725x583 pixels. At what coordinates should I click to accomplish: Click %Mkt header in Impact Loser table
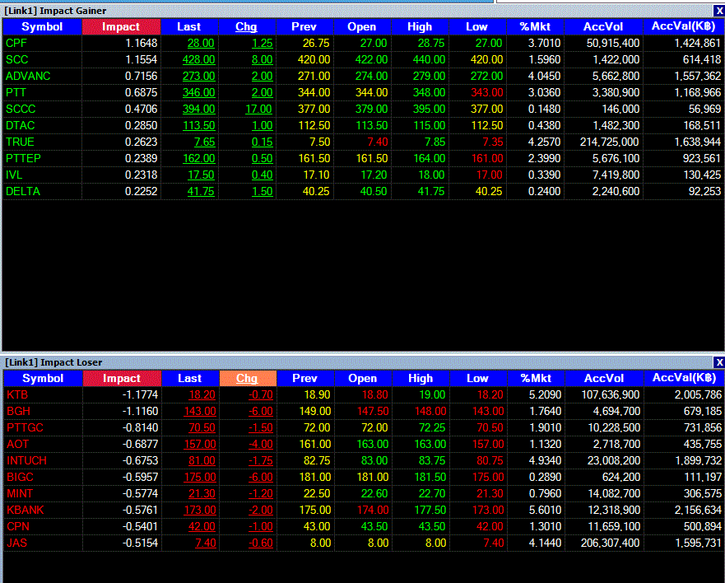tap(537, 379)
